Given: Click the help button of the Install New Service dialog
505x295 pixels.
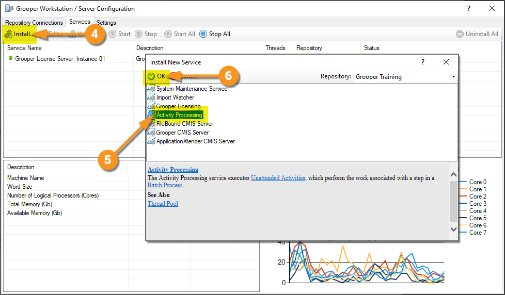Looking at the screenshot, I should [422, 62].
